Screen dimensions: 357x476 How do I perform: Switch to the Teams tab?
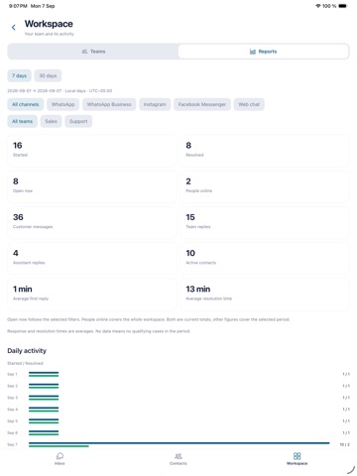93,52
